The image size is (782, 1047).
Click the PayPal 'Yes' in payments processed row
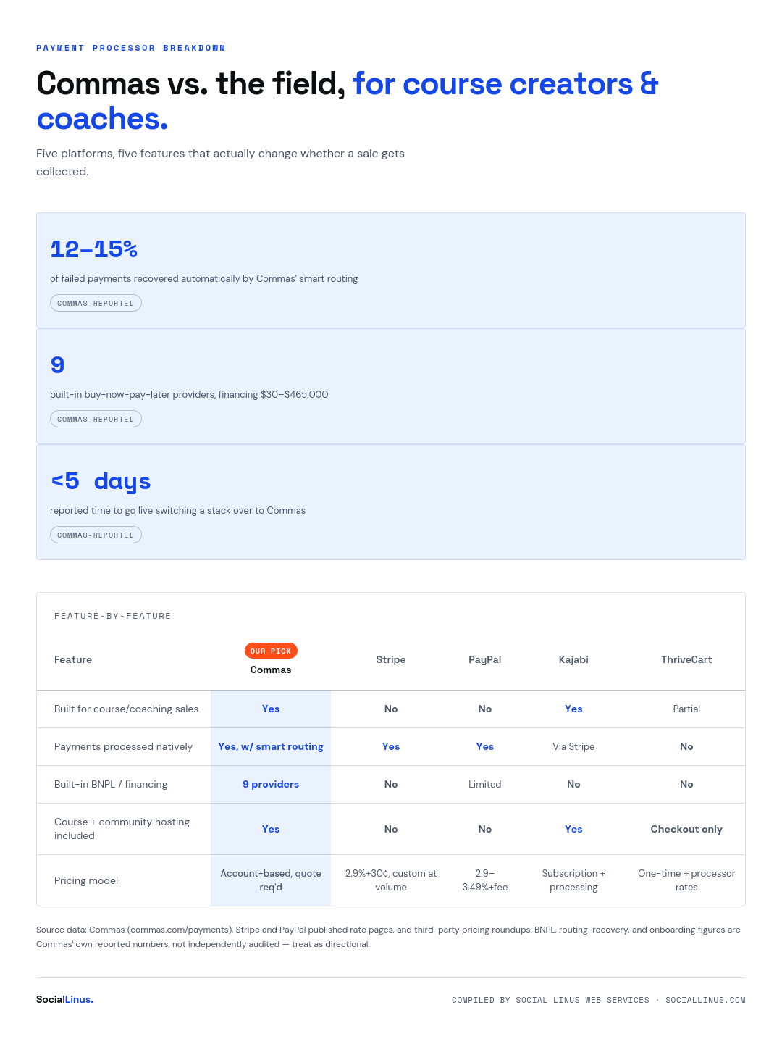pyautogui.click(x=485, y=746)
